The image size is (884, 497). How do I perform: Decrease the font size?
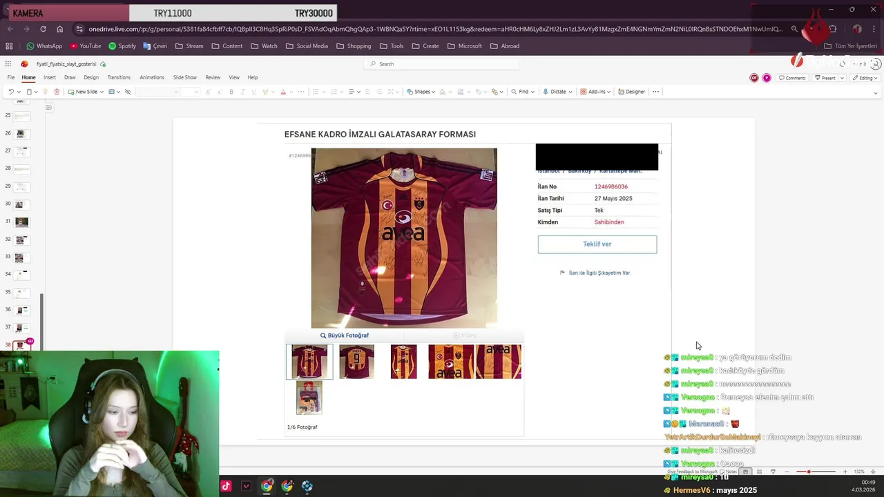(x=219, y=92)
